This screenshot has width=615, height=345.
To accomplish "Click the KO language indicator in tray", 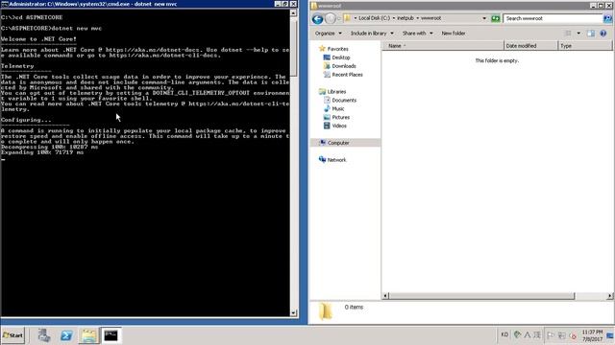I will click(504, 334).
